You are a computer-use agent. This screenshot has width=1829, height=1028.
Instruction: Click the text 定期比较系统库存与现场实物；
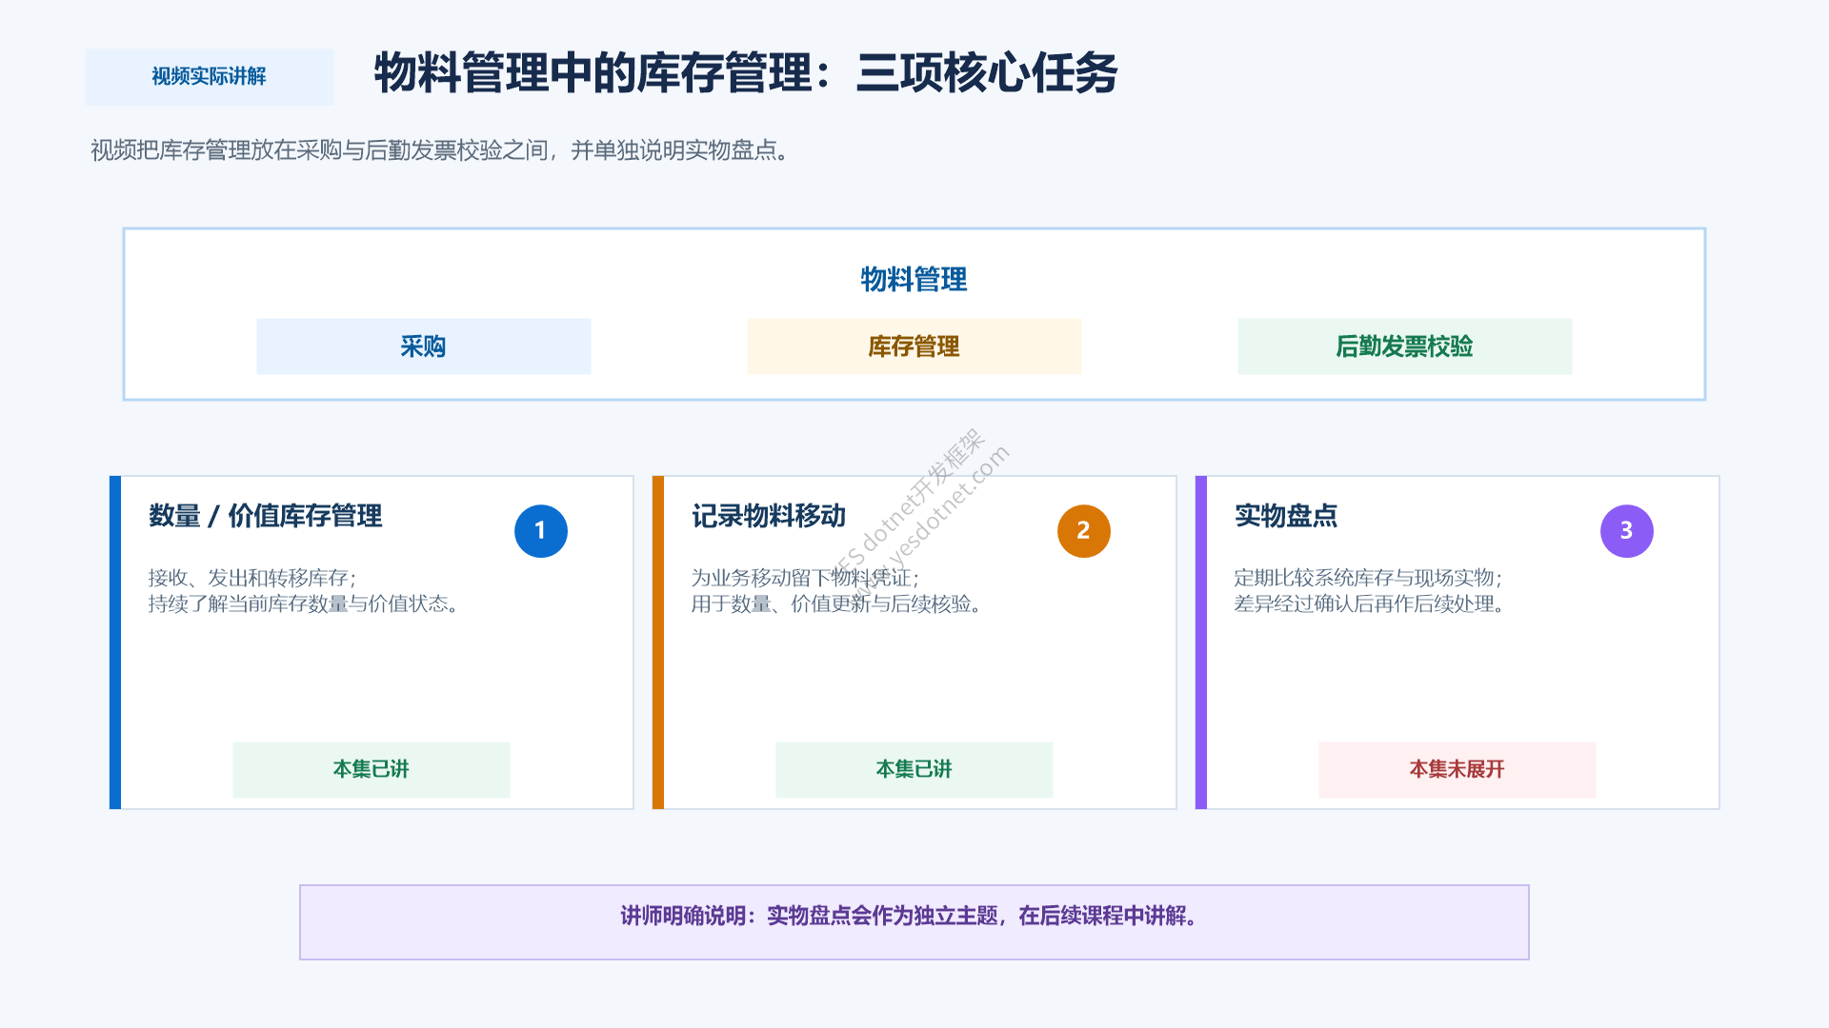click(x=1369, y=578)
